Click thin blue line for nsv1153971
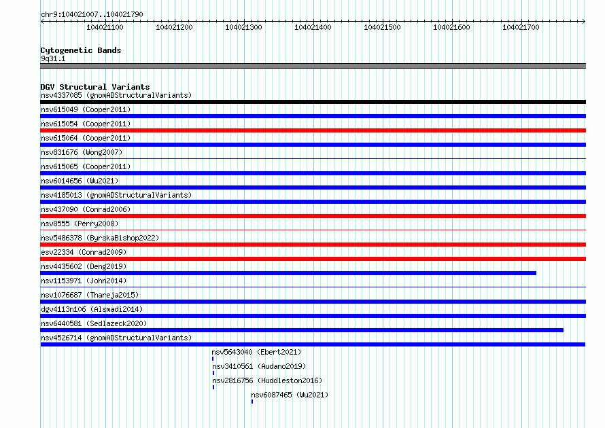Viewport: 605px width, 428px height. tap(313, 287)
